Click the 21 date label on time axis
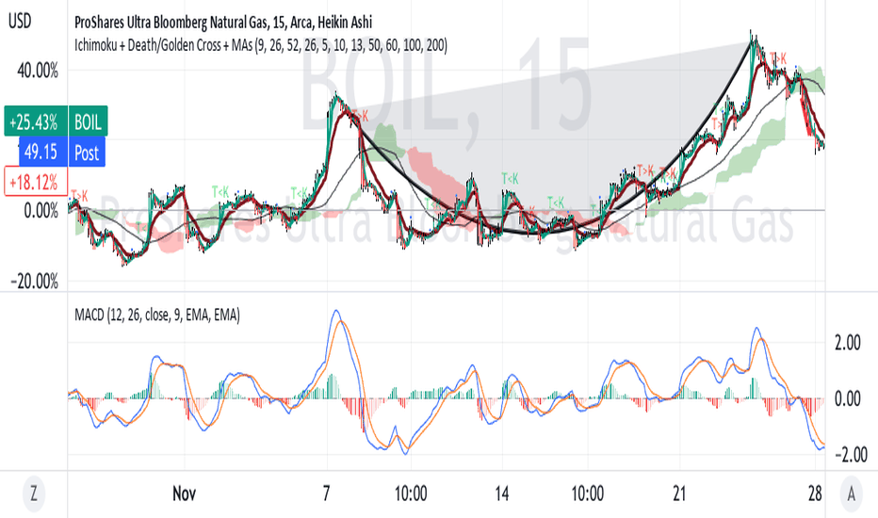Screen dimensions: 878x518 679,494
